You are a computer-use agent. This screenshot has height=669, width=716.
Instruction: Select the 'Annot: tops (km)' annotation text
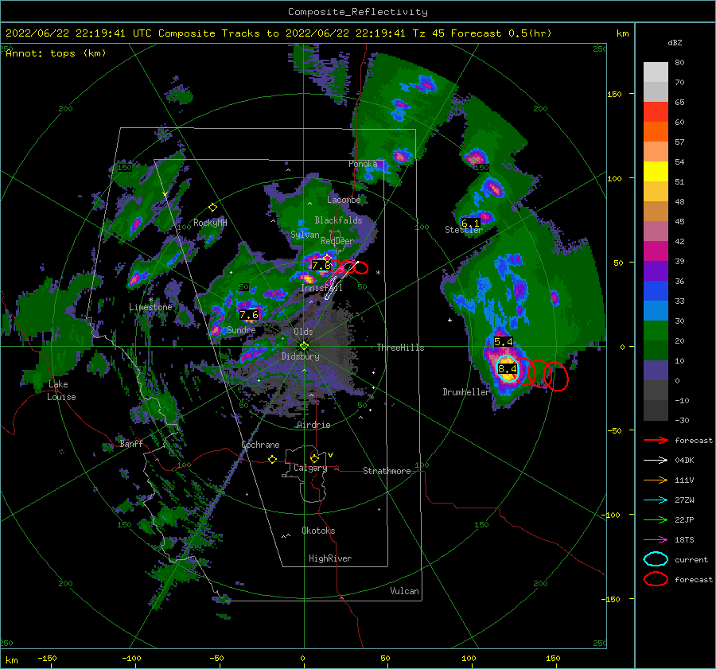click(56, 53)
